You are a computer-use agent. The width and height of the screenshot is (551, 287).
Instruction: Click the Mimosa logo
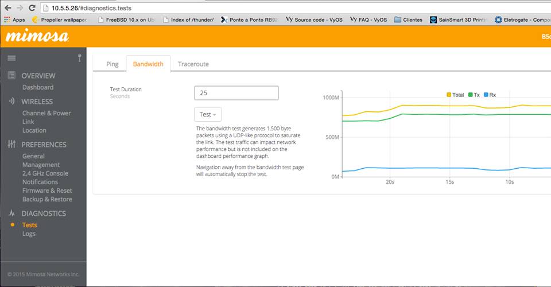click(37, 36)
